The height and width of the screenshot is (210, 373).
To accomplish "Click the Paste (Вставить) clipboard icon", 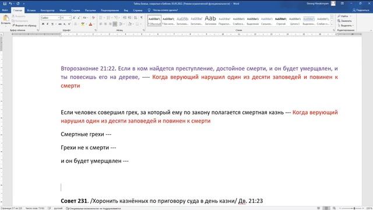I will point(6,18).
